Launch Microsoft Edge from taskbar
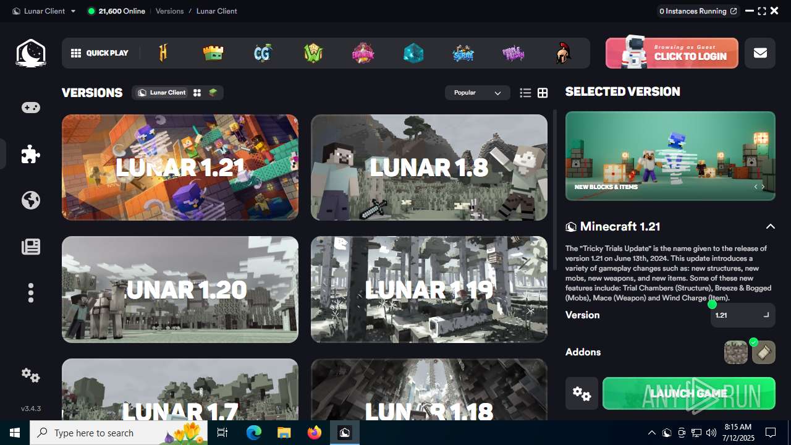This screenshot has width=791, height=445. coord(254,433)
